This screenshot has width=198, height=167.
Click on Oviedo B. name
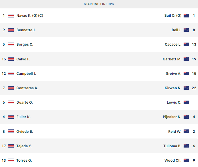25,131
